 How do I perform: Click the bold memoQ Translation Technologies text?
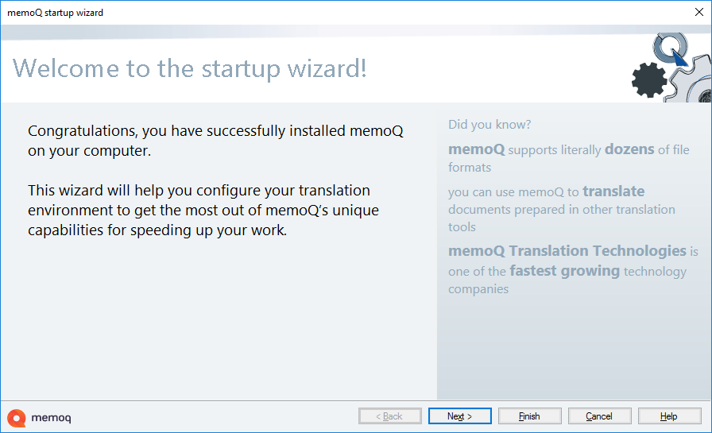point(567,251)
